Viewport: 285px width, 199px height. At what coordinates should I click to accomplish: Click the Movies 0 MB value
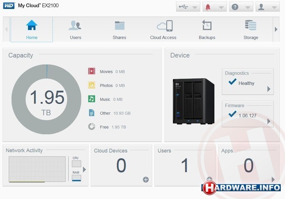120,71
